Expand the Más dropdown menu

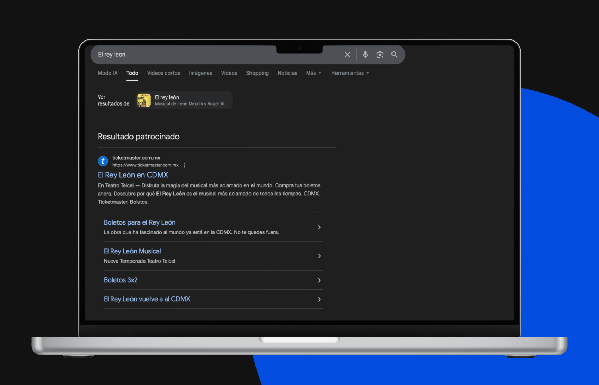(x=313, y=73)
